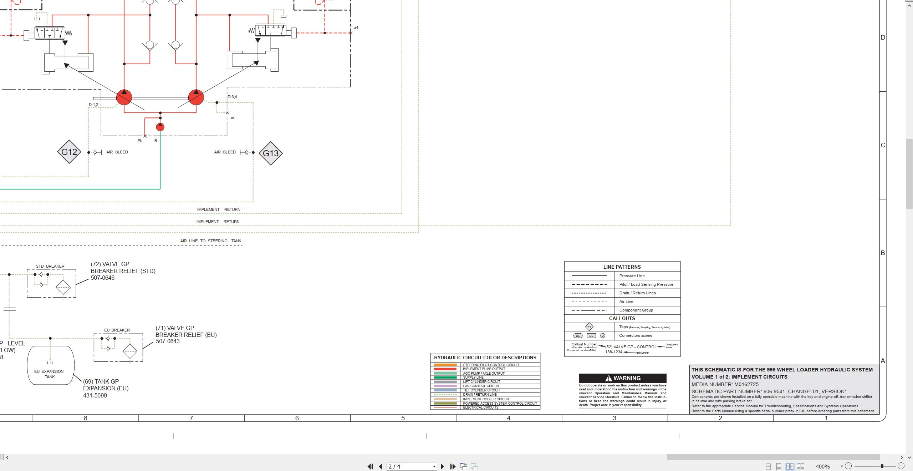Click the Taps diamond YY callout symbol
913x471 pixels.
589,326
